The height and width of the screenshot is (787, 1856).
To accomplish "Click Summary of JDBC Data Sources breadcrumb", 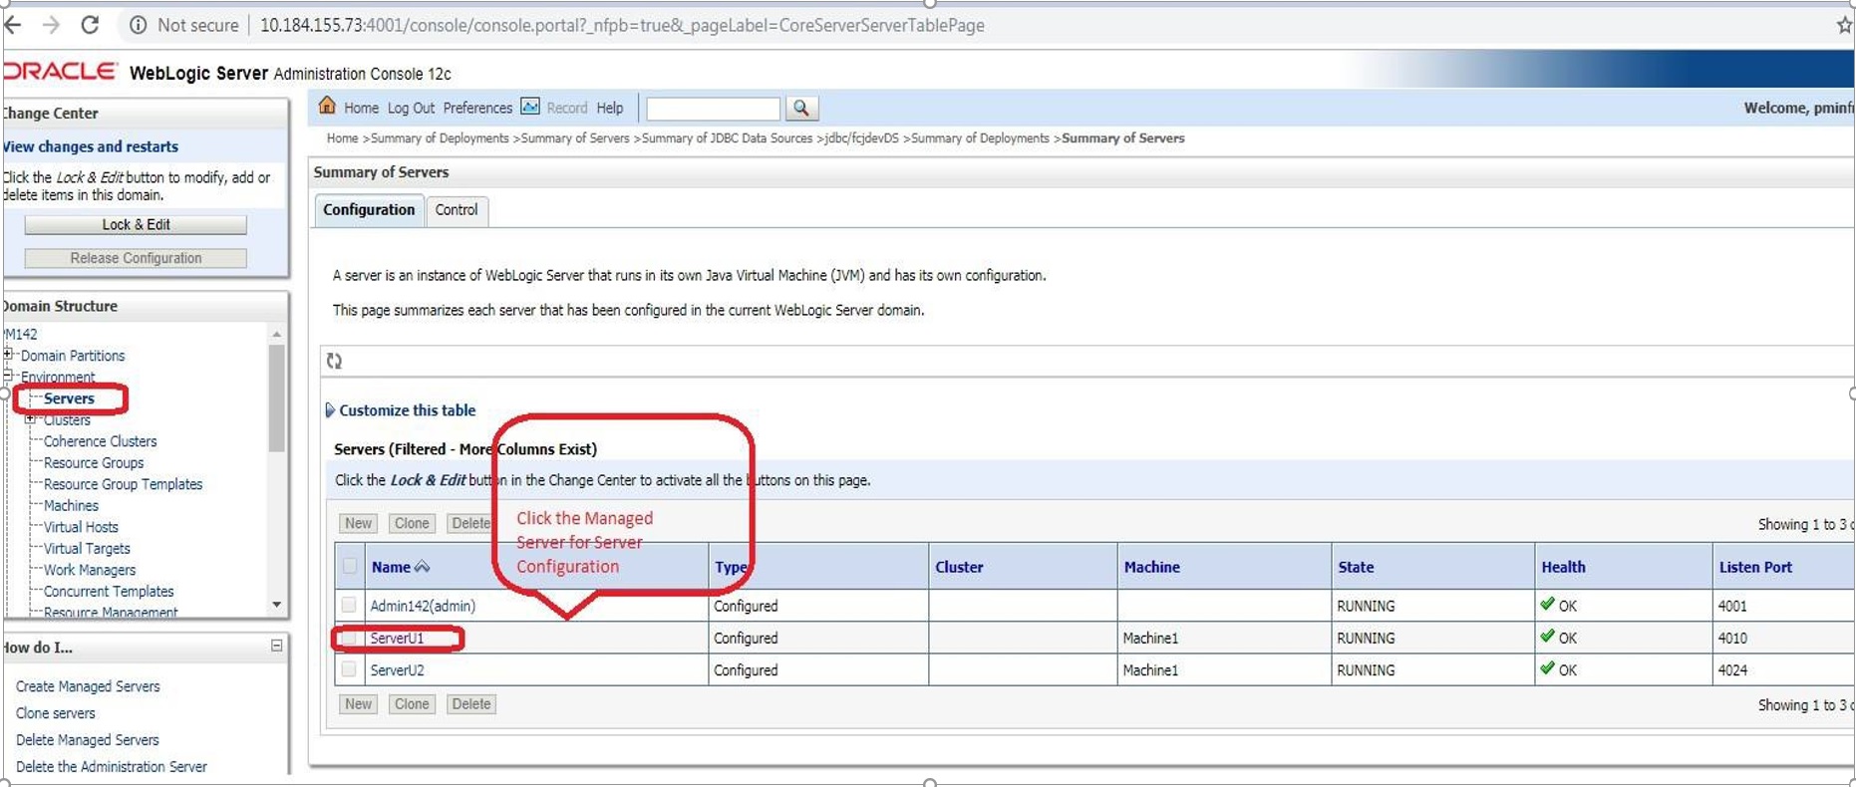I will pos(727,138).
